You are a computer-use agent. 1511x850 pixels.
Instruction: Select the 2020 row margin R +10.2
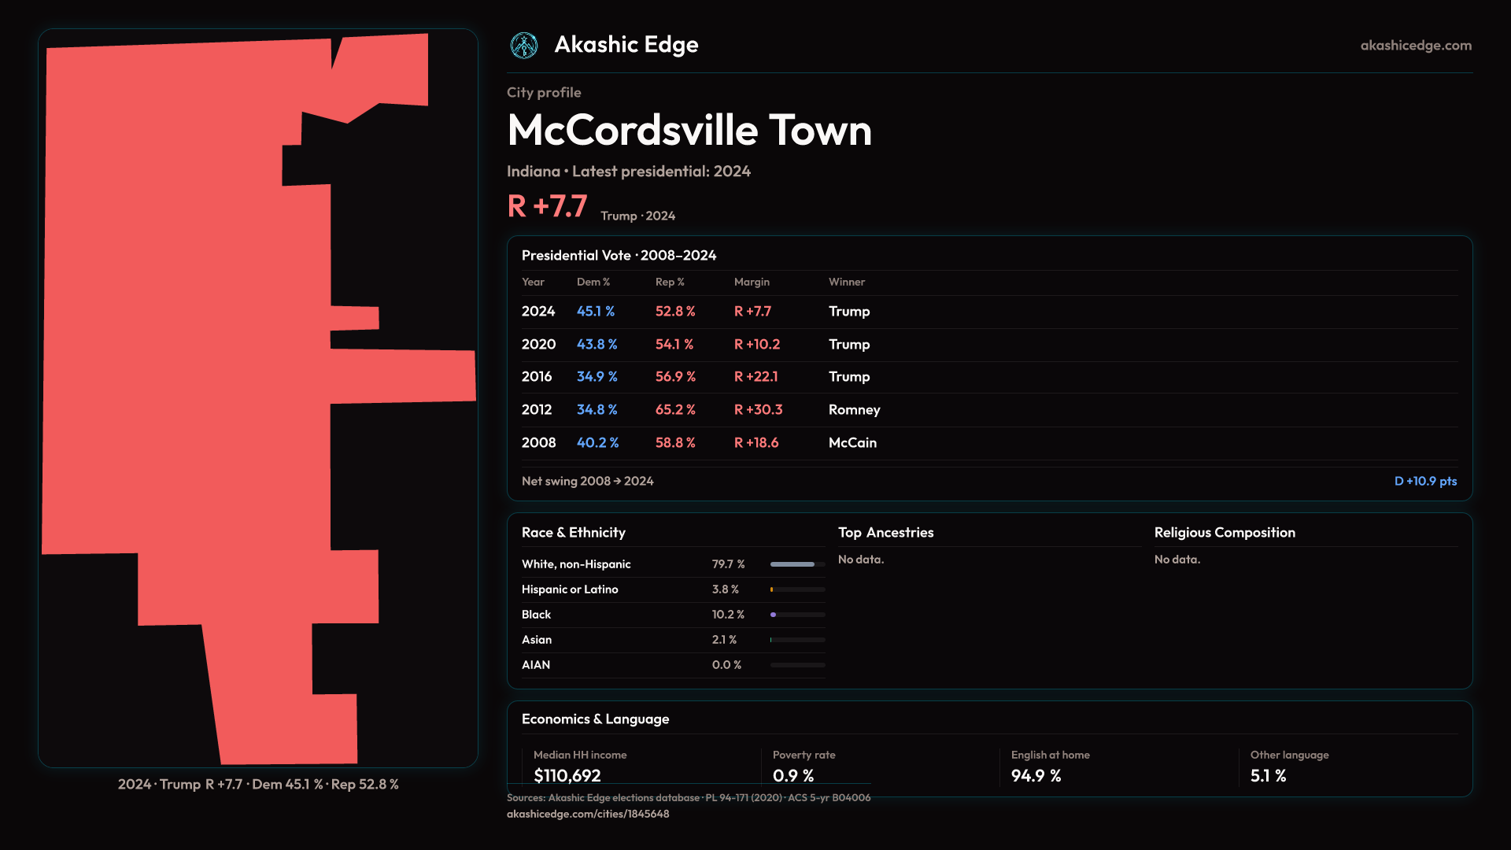point(756,345)
